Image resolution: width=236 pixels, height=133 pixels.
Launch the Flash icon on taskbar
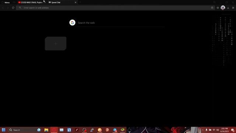coord(77,130)
